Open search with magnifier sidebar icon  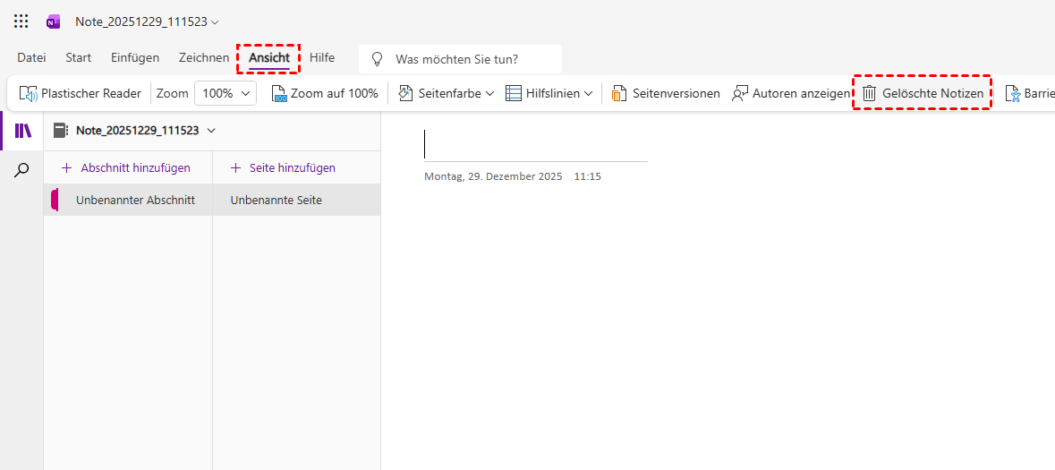(22, 169)
